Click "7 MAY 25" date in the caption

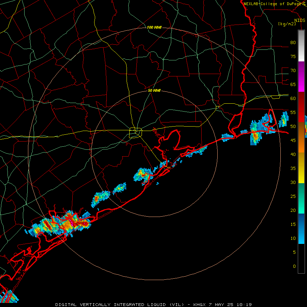click(221, 305)
